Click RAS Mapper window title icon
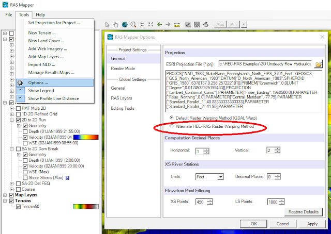Image resolution: width=331 pixels, height=234 pixels. 5,5
